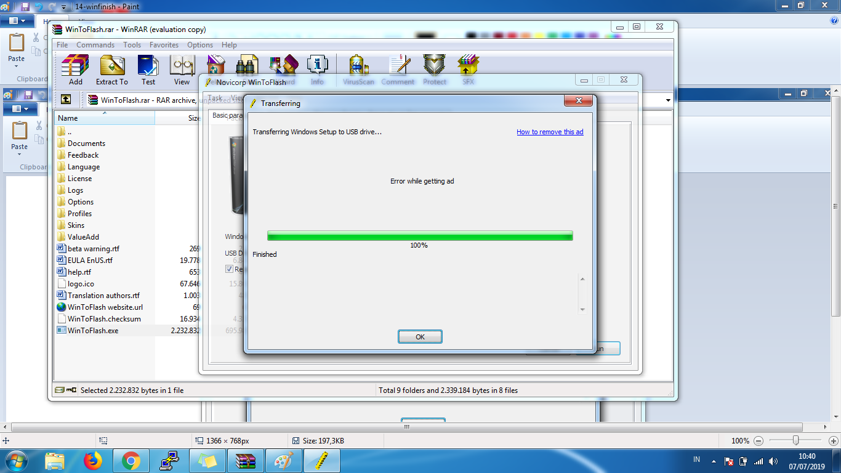841x473 pixels.
Task: Click the disk drive icon in WinRAR status bar
Action: 59,390
